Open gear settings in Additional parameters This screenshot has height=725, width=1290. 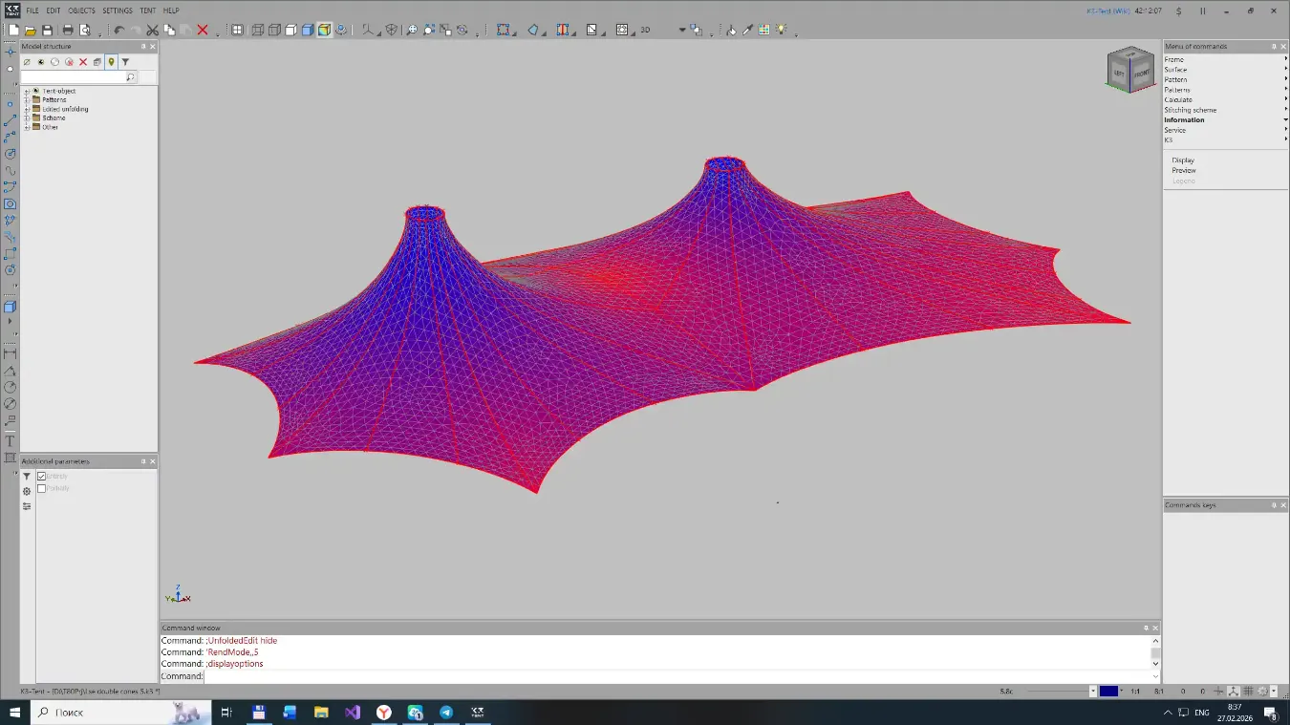(27, 491)
